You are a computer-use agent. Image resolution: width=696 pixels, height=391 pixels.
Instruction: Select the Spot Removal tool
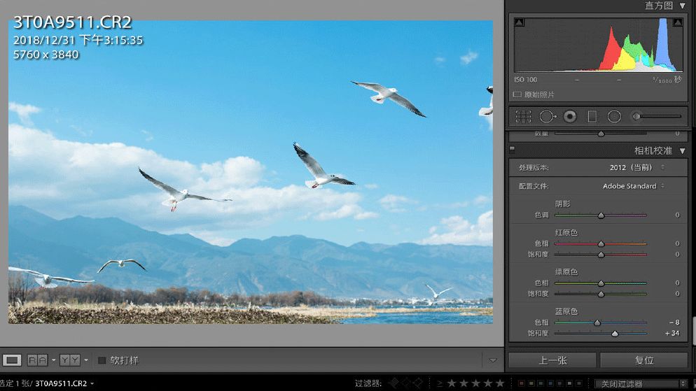click(547, 116)
